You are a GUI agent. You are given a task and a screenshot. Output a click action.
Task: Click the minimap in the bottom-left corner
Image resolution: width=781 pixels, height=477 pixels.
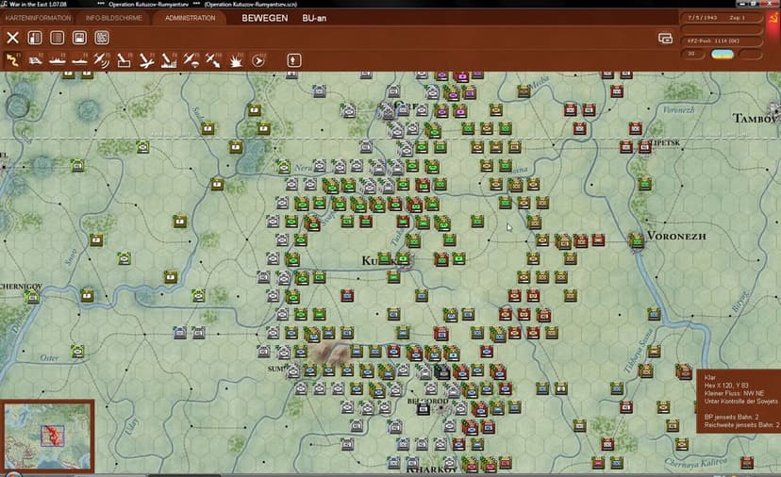(x=47, y=436)
